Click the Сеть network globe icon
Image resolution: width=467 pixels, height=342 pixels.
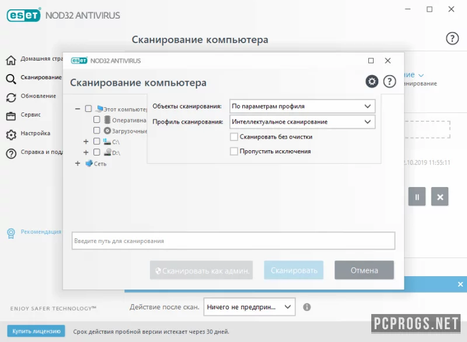[x=89, y=163]
